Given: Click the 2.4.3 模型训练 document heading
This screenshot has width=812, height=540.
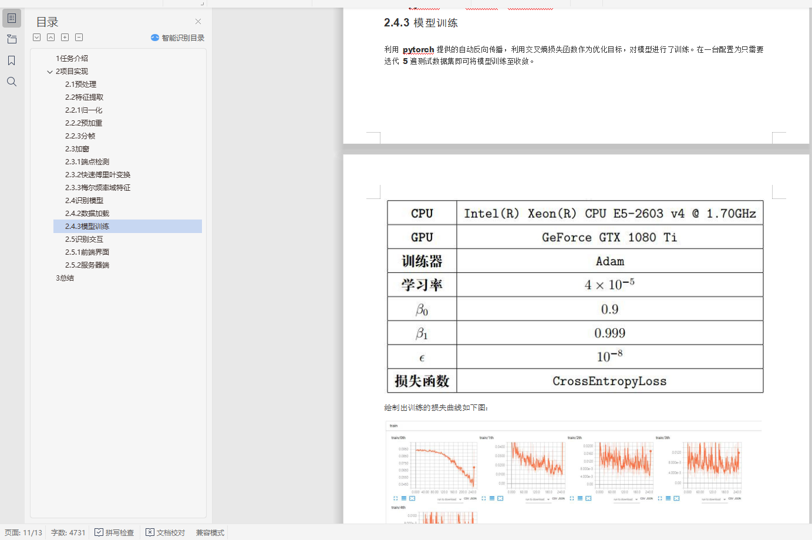Looking at the screenshot, I should click(x=421, y=23).
